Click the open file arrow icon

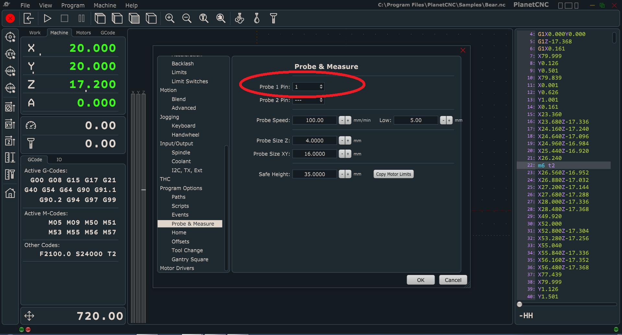[29, 18]
